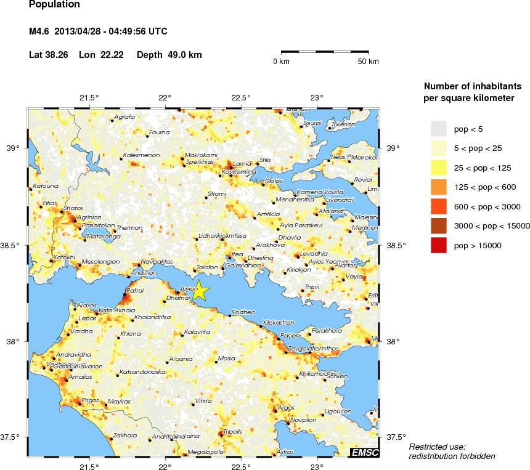Choose the bright yellow '25 < pop < 125' swatch
530x470 pixels.
tap(438, 167)
